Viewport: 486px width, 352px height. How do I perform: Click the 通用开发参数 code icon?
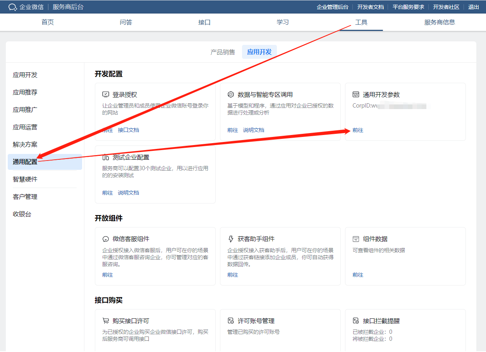tap(356, 94)
